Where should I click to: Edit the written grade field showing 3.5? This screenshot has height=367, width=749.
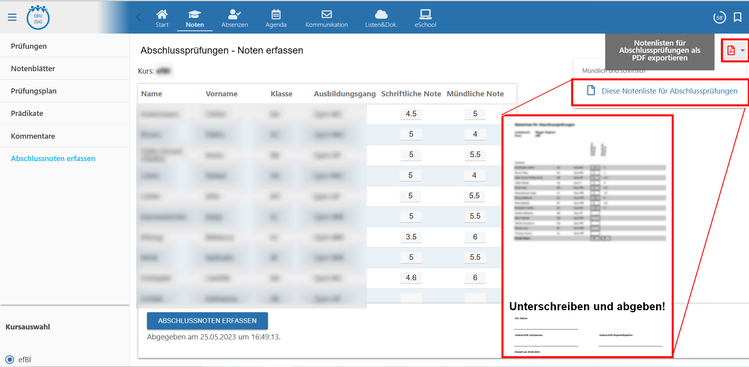[411, 237]
